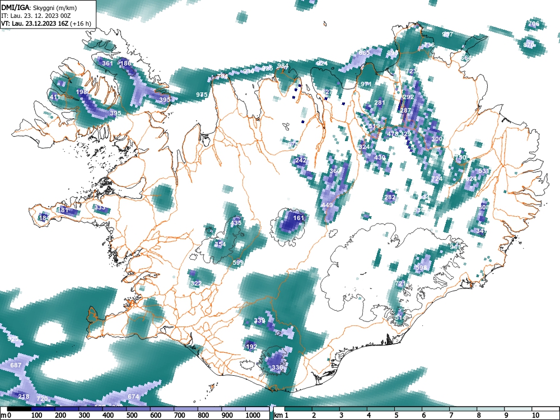
Task: Click the 984 value on the north coast
Action: click(283, 66)
